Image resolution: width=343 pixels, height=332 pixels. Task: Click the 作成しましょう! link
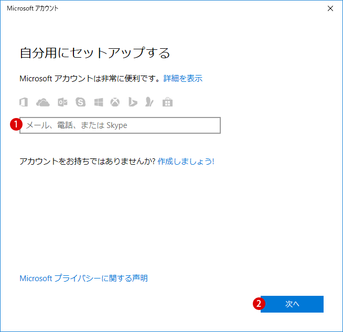[x=186, y=162]
